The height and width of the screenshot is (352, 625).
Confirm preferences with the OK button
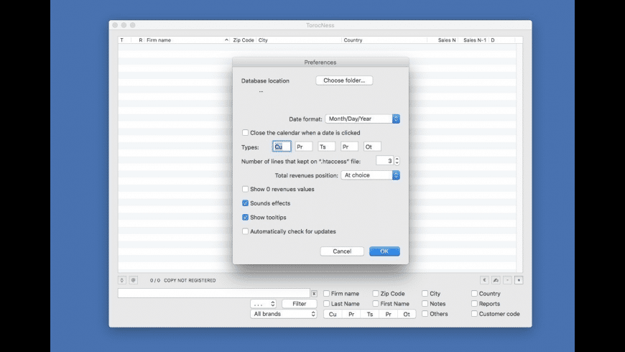(x=384, y=251)
